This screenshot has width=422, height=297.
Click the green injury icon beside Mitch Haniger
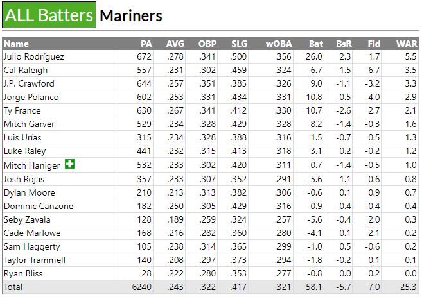pos(69,165)
